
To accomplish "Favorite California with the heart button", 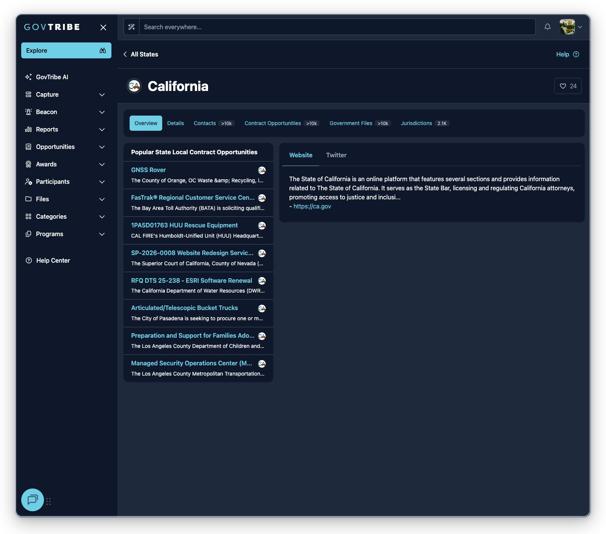I will 568,86.
